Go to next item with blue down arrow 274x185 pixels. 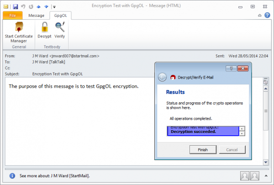(x=46, y=7)
